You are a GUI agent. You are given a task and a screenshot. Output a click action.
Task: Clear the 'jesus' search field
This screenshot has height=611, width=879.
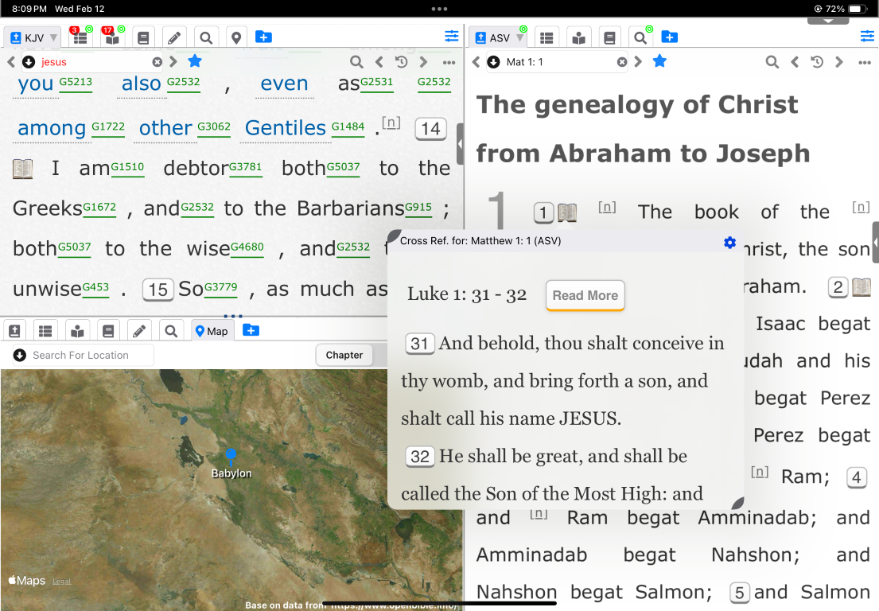pyautogui.click(x=158, y=62)
